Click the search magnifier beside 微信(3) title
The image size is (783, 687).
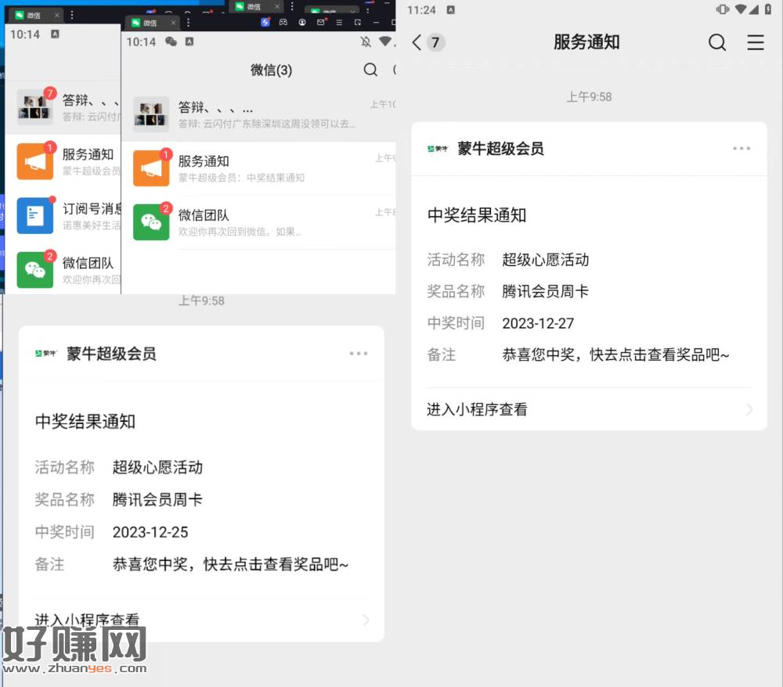370,70
